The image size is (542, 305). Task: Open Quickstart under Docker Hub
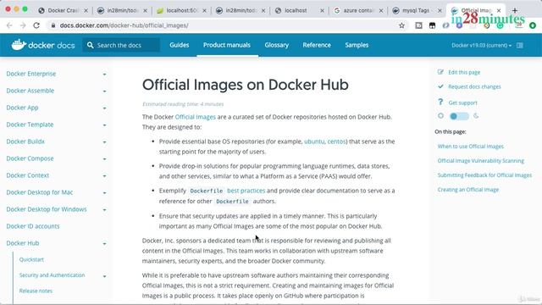coord(31,259)
